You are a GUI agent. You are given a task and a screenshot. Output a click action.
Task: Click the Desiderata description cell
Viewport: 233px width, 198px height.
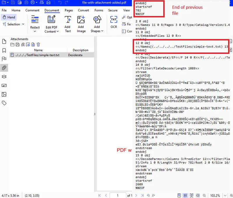click(75, 55)
